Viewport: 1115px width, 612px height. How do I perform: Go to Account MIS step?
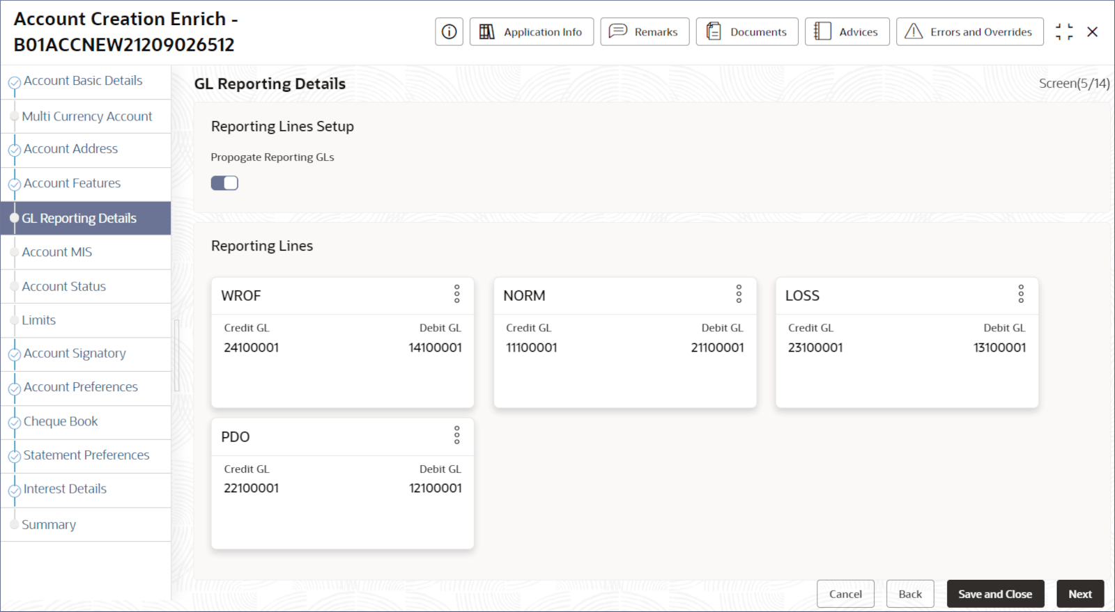(x=86, y=252)
